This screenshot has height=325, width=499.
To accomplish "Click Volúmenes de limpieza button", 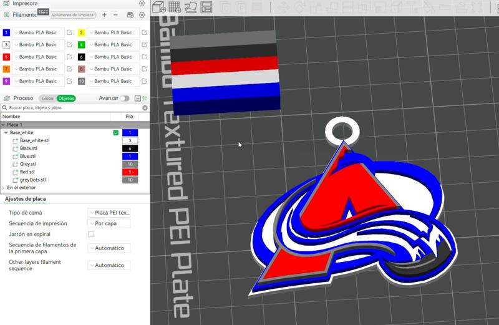I will point(73,14).
